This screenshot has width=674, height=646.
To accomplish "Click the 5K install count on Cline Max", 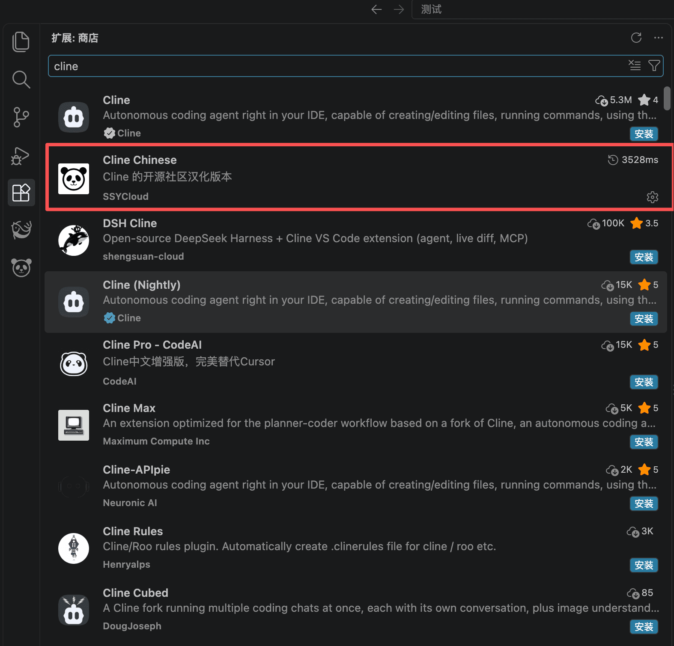I will point(619,408).
